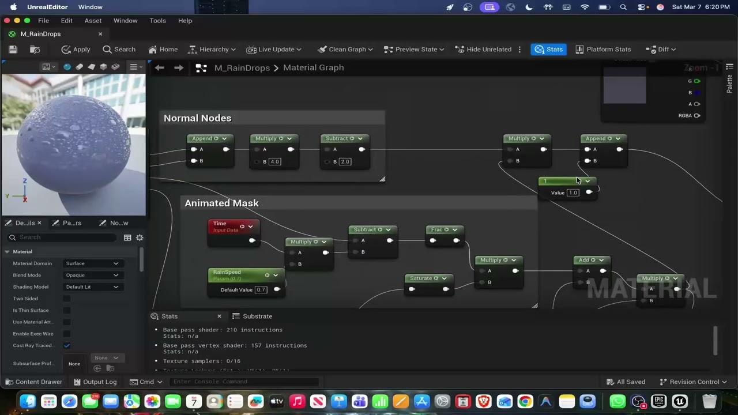
Task: Open Details panel settings gear
Action: pyautogui.click(x=140, y=237)
